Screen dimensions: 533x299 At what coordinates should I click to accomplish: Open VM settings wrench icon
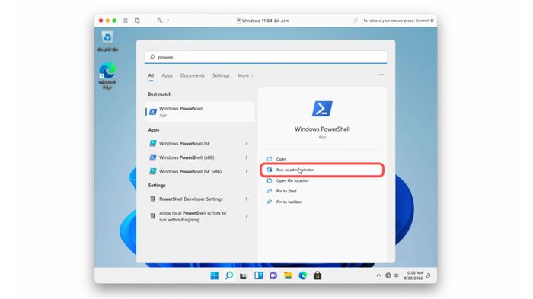click(159, 21)
